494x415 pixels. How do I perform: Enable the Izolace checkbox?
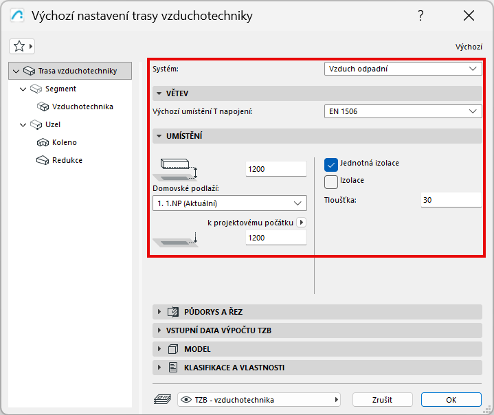[x=330, y=182]
